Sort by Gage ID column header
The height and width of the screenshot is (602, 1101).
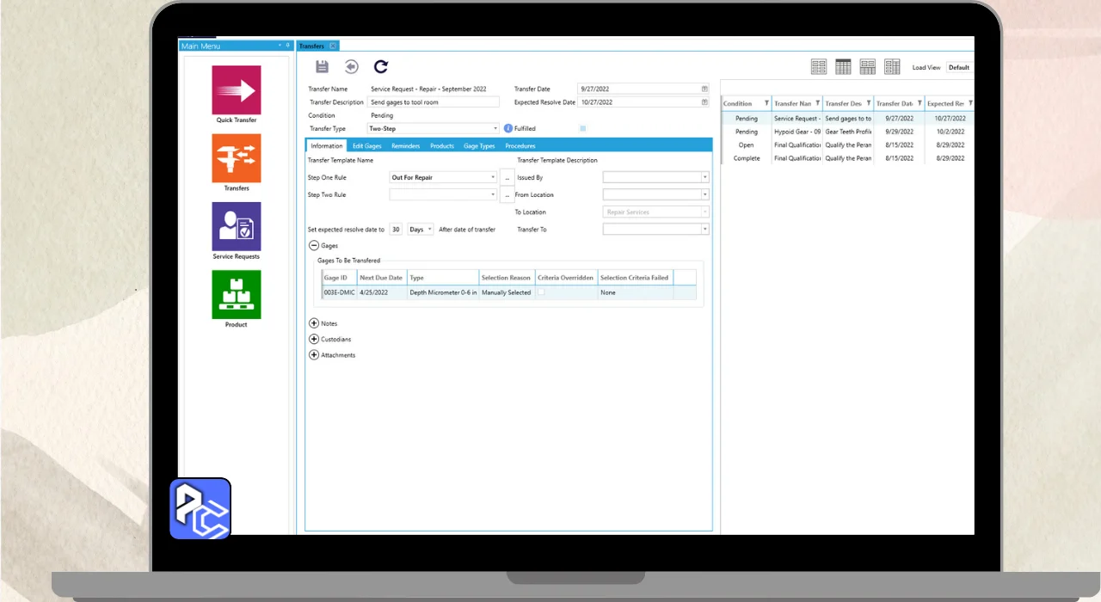click(x=338, y=278)
